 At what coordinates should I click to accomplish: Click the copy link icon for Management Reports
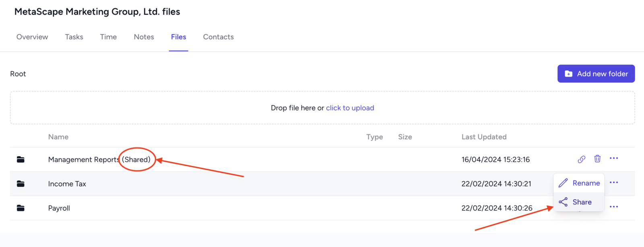(x=581, y=159)
